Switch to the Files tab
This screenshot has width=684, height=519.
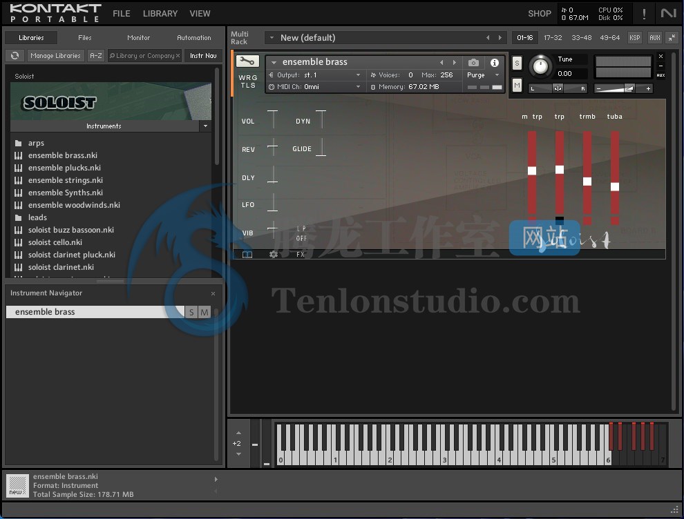pos(84,38)
